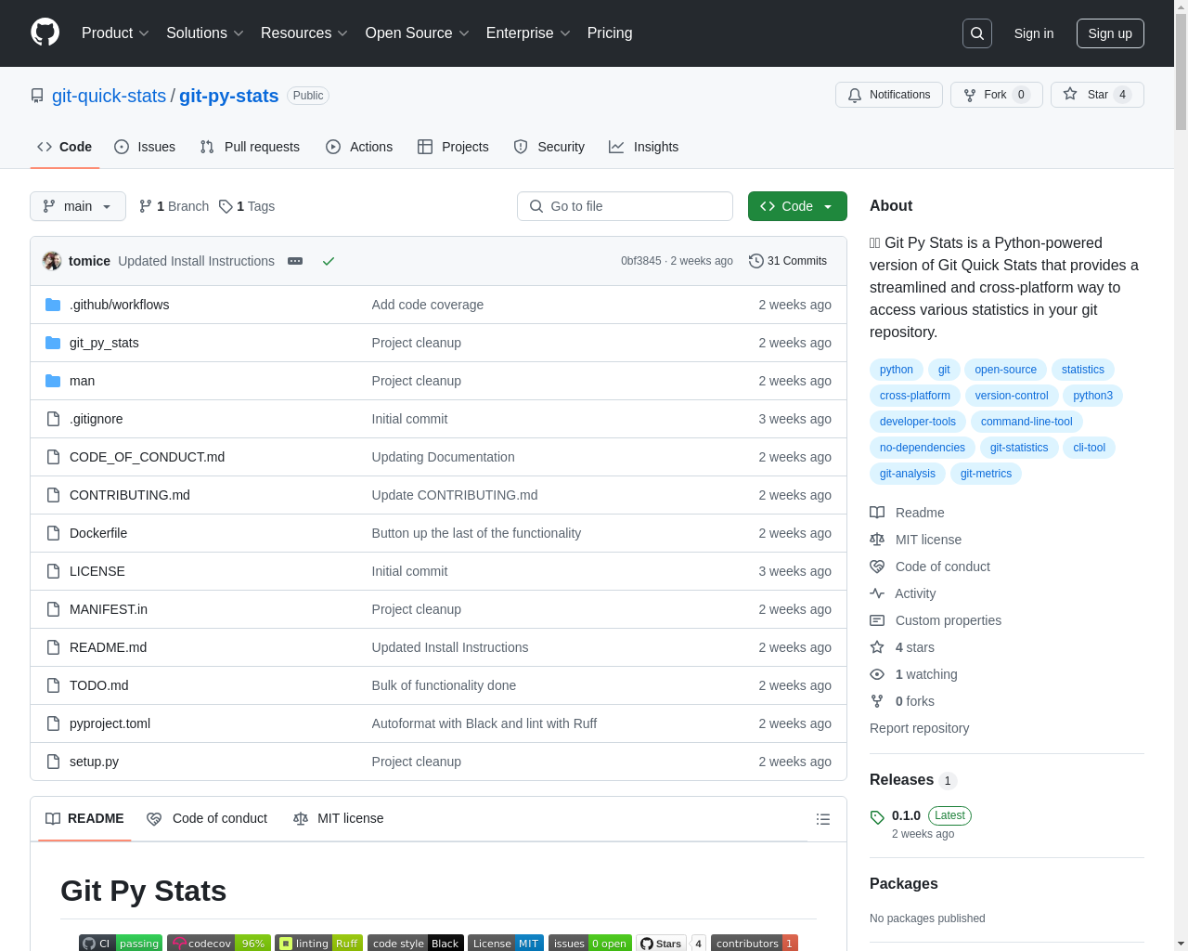This screenshot has width=1188, height=951.
Task: Switch to the Pull requests tab
Action: click(x=250, y=147)
